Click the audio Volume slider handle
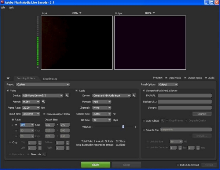The width and height of the screenshot is (220, 170). [123, 127]
